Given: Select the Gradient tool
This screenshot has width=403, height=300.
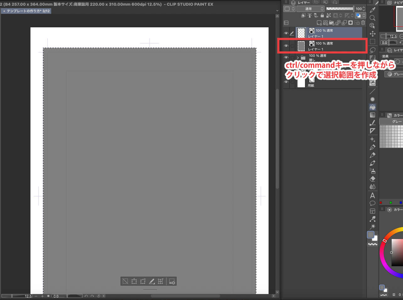Looking at the screenshot, I should 373,115.
